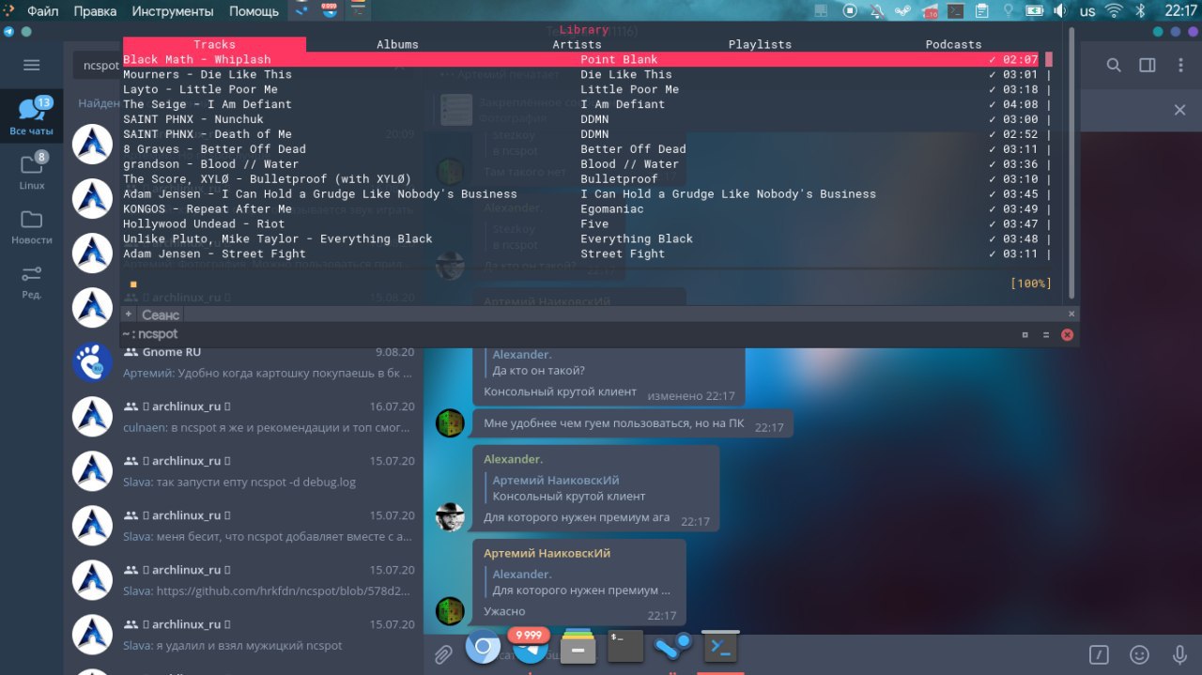Screen dimensions: 1202x675
Task: Open the Bluetooth tray icon
Action: pyautogui.click(x=1142, y=11)
